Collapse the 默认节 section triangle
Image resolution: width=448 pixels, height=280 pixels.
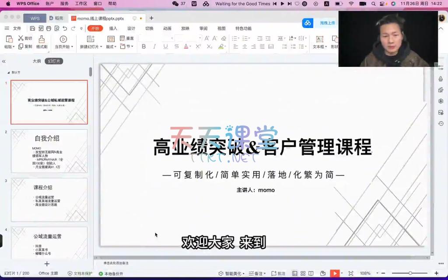(8, 72)
